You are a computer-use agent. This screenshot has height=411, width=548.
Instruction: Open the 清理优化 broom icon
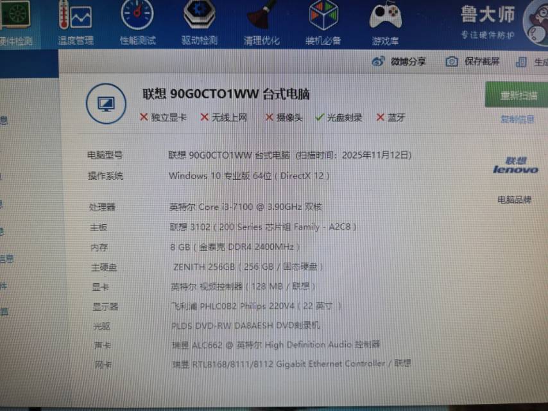pos(262,15)
